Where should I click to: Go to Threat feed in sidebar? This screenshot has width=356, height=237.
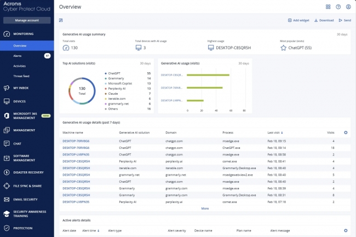pyautogui.click(x=21, y=76)
